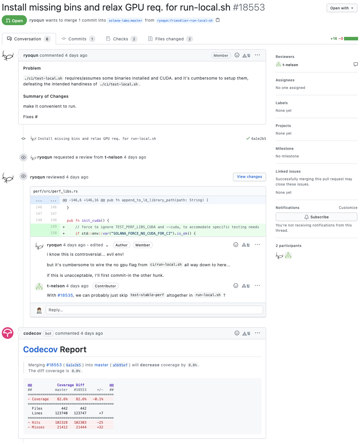
Task: Click Labels heading in sidebar
Action: click(282, 103)
